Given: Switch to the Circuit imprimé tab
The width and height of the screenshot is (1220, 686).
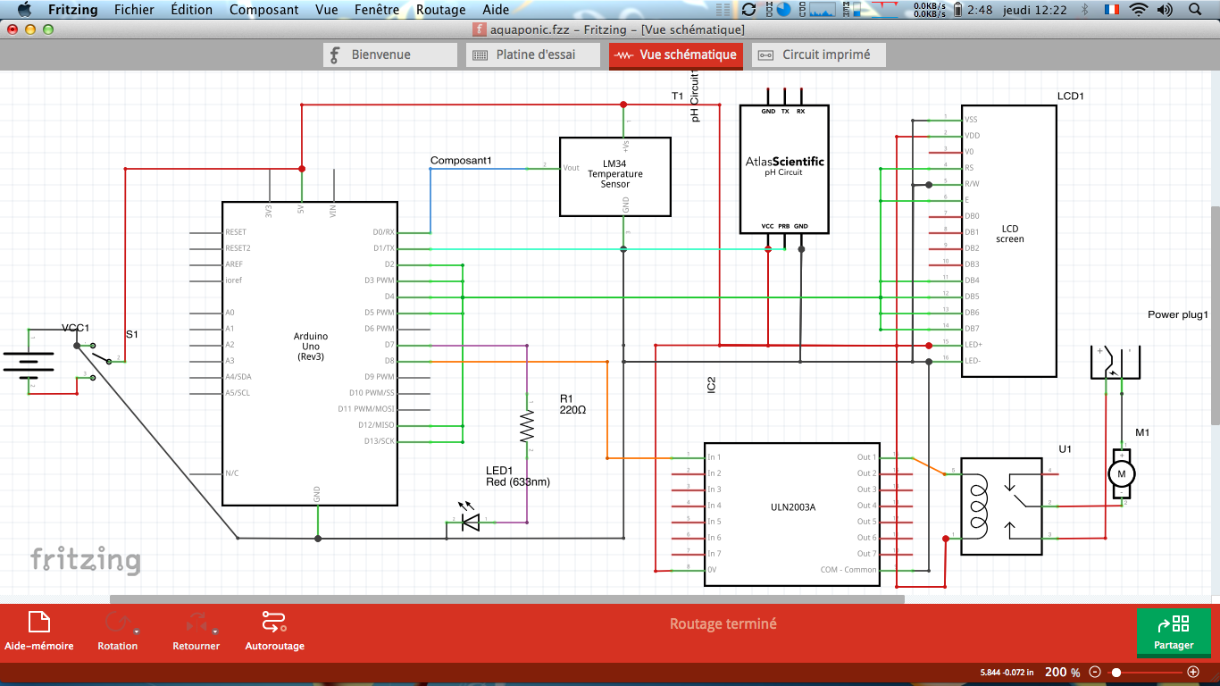Looking at the screenshot, I should coord(818,54).
